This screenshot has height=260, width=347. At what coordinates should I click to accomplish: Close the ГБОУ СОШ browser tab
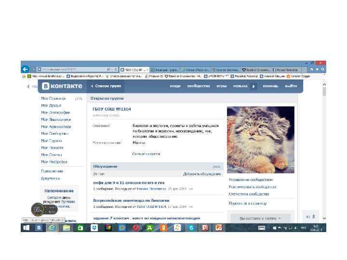pos(147,70)
